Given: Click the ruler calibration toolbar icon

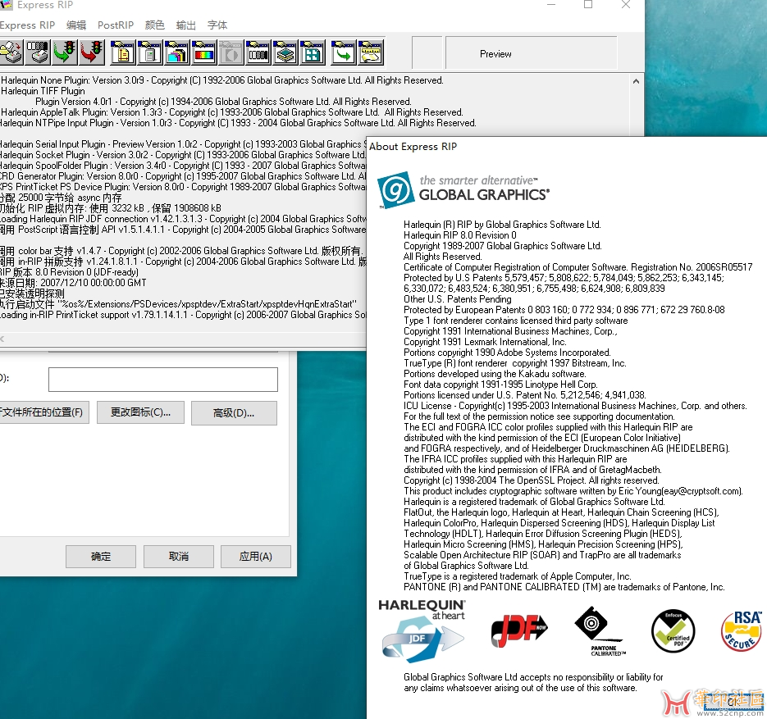Looking at the screenshot, I should pyautogui.click(x=371, y=53).
